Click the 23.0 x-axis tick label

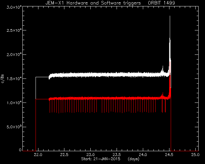(90, 155)
